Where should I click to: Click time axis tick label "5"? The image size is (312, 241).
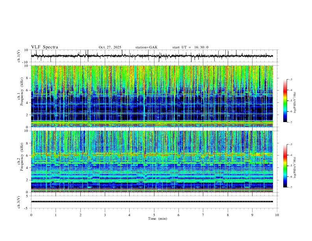coord(154,215)
